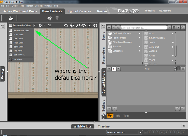
Task: Select the Info tab button
Action: [118, 116]
